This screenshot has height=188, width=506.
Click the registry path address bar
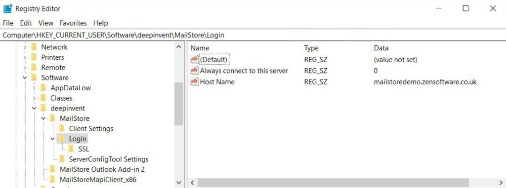click(x=253, y=35)
